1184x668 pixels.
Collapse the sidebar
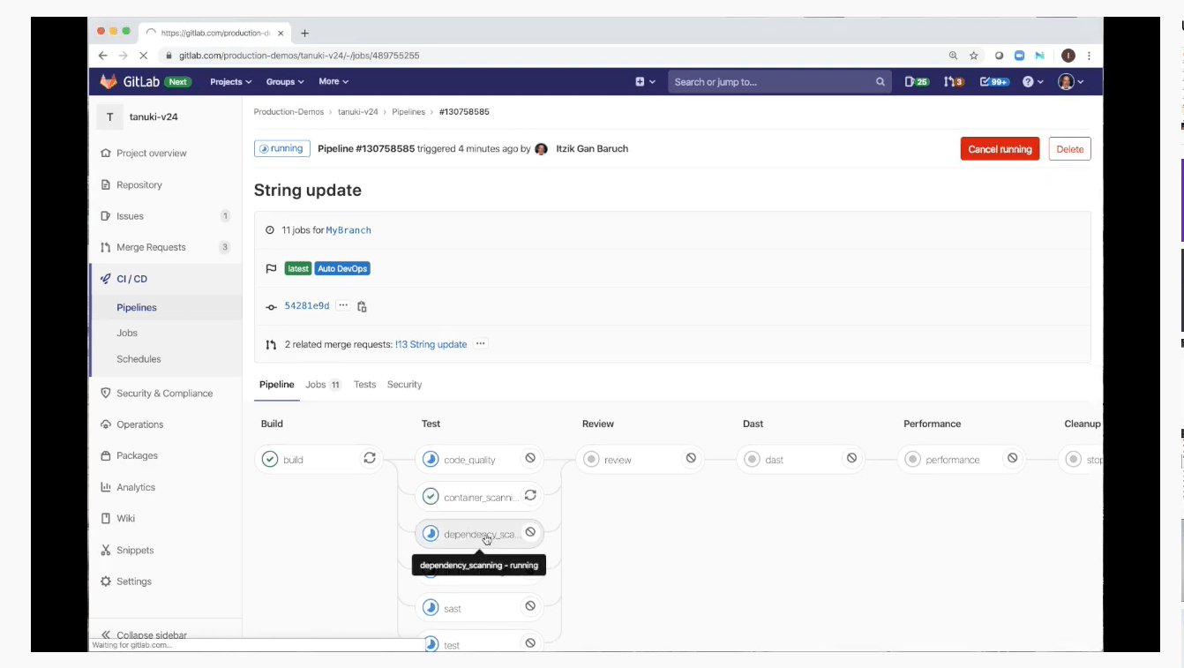[144, 635]
